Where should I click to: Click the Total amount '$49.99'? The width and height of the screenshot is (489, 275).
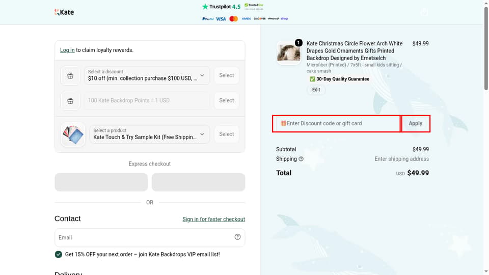[418, 173]
